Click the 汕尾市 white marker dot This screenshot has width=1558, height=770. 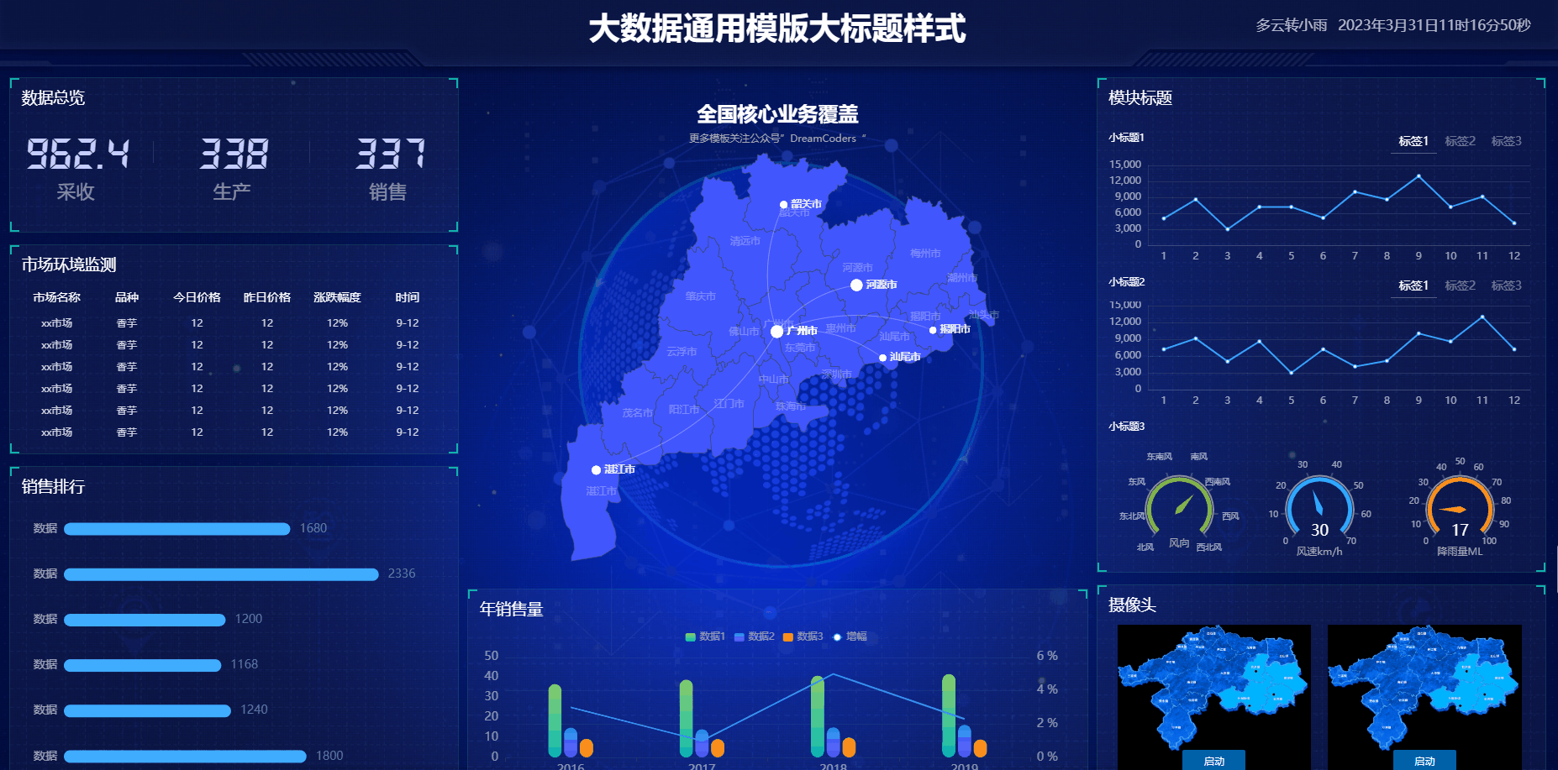882,358
